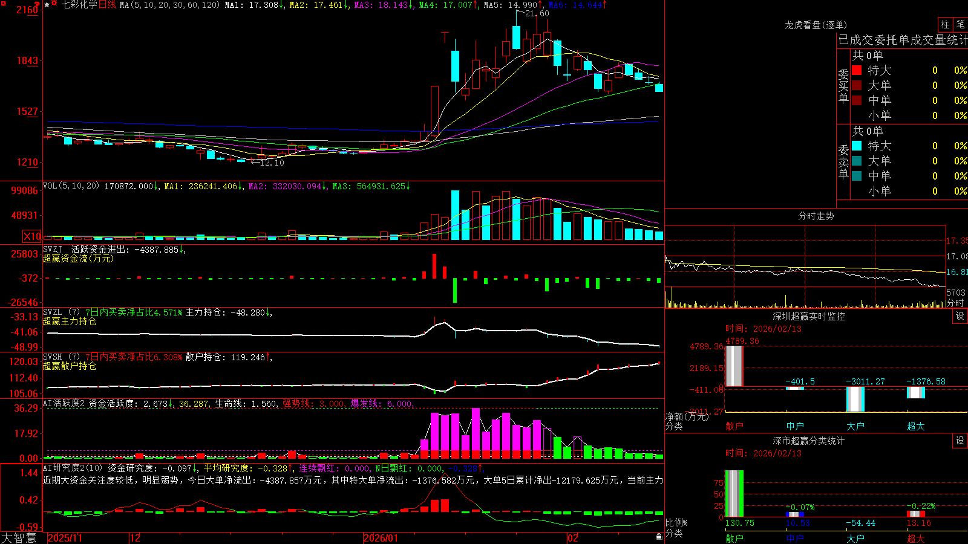This screenshot has width=968, height=544.
Task: Click the 12 month timeline marker
Action: [136, 538]
